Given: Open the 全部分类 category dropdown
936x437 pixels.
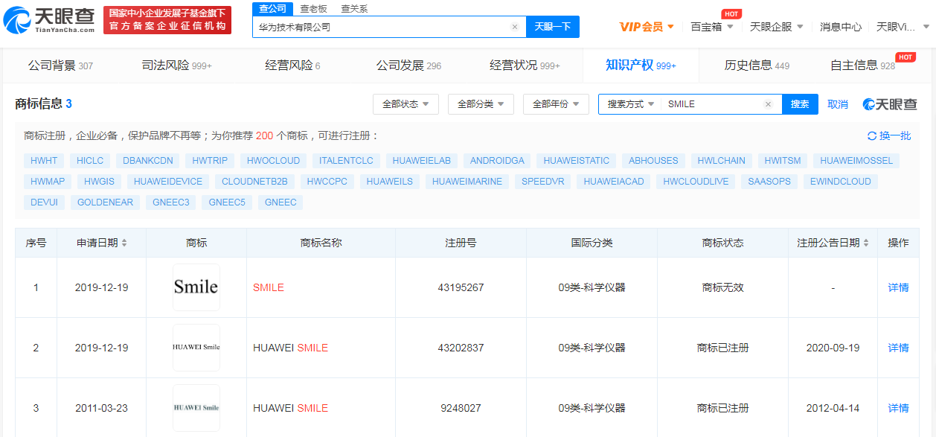Looking at the screenshot, I should [481, 104].
